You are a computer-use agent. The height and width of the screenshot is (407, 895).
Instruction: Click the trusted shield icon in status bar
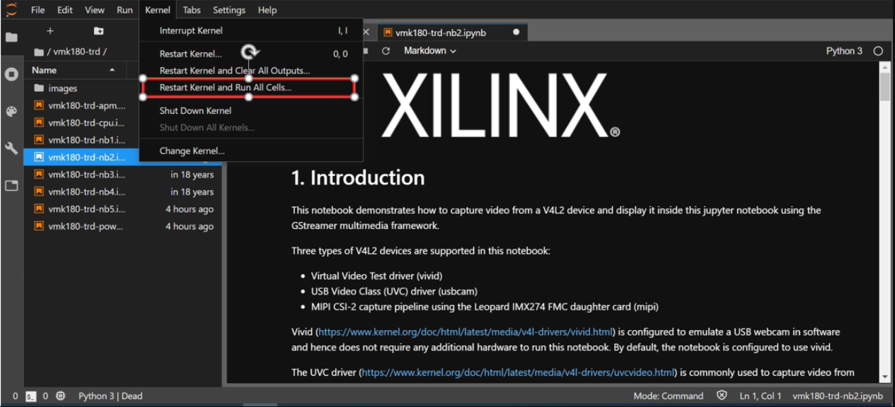pyautogui.click(x=722, y=396)
